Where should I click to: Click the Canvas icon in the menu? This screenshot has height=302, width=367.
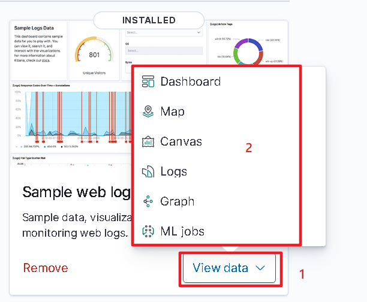tap(148, 141)
